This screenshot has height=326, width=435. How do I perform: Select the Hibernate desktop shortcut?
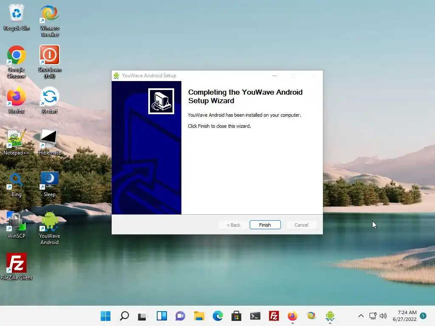click(x=50, y=142)
